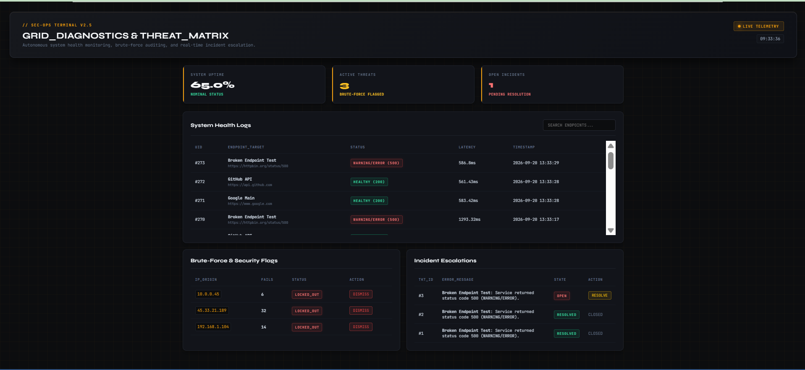Click the 09:33:36 clock display
The width and height of the screenshot is (805, 370).
[x=770, y=39]
